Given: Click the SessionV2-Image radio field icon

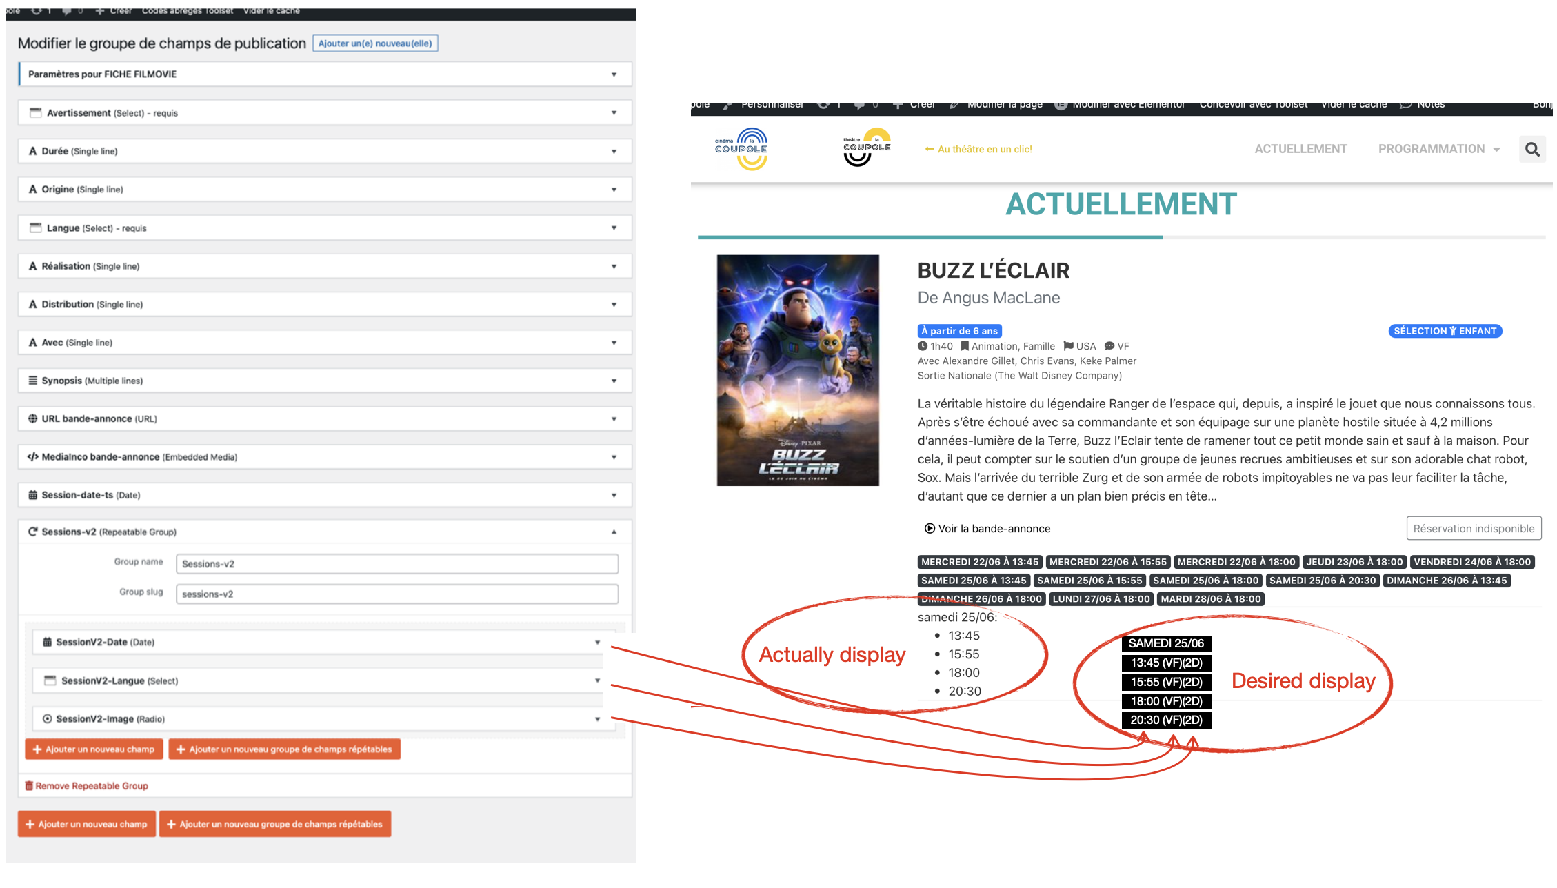Looking at the screenshot, I should [47, 718].
